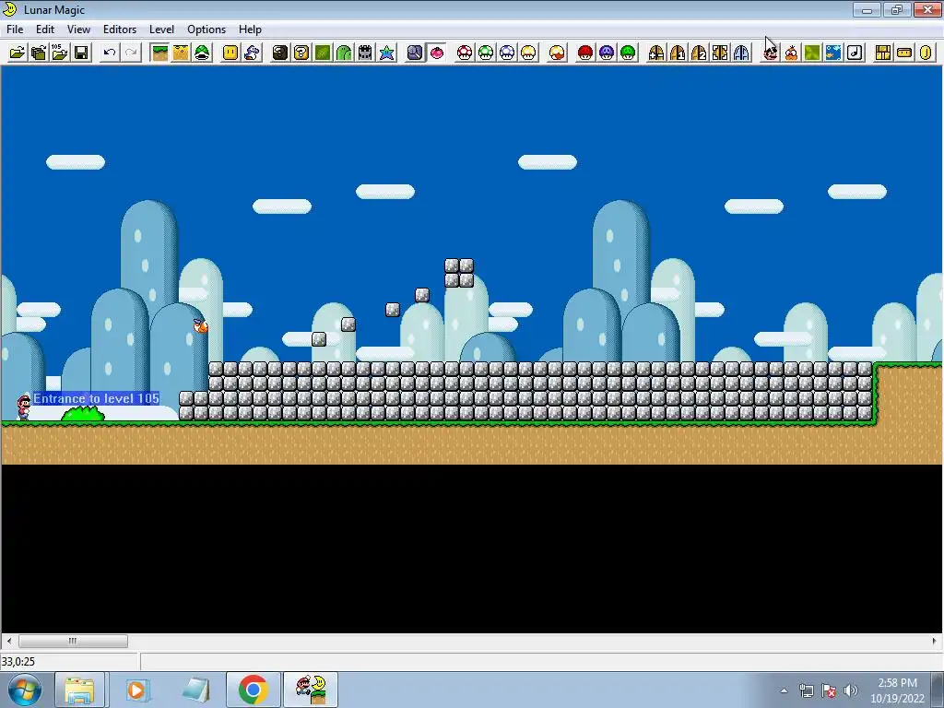Image resolution: width=944 pixels, height=708 pixels.
Task: Save level with the floppy disk icon
Action: coord(81,53)
